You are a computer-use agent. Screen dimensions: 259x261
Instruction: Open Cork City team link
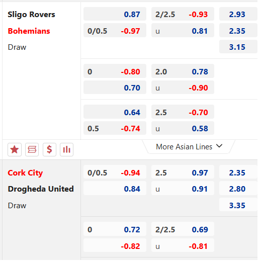click(x=25, y=173)
